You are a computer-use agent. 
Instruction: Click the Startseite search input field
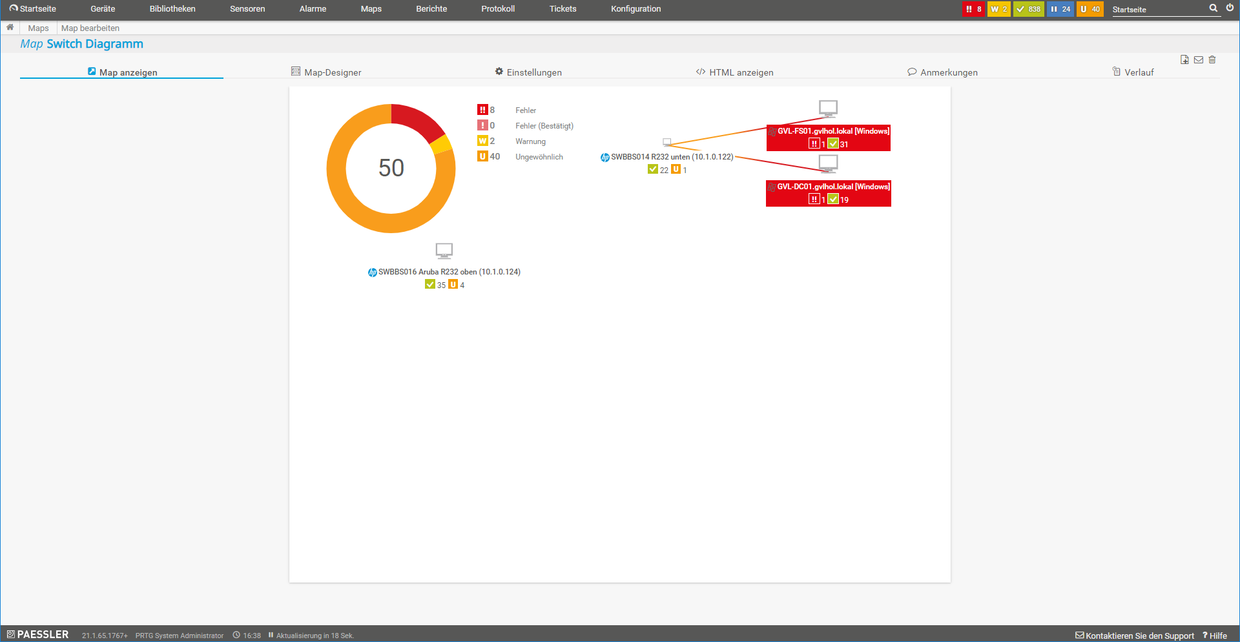click(1159, 10)
